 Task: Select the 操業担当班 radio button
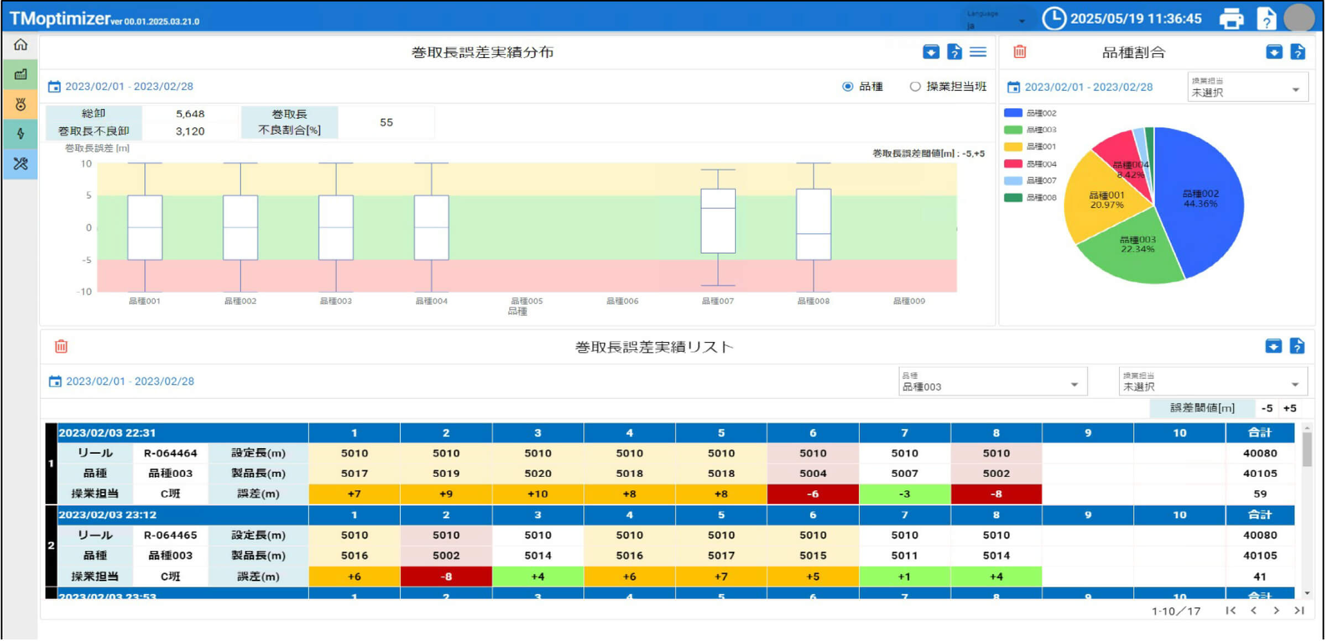[x=915, y=86]
